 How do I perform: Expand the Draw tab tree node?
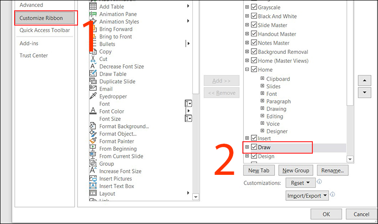click(247, 147)
